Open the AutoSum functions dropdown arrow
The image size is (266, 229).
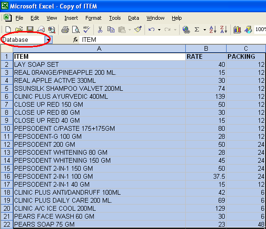pos(205,30)
